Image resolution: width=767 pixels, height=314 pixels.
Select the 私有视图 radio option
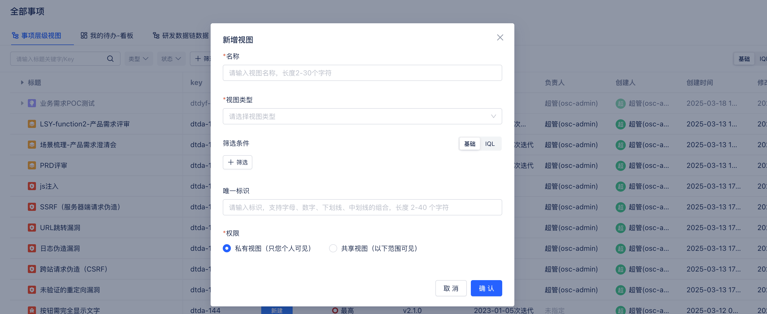[x=227, y=248]
